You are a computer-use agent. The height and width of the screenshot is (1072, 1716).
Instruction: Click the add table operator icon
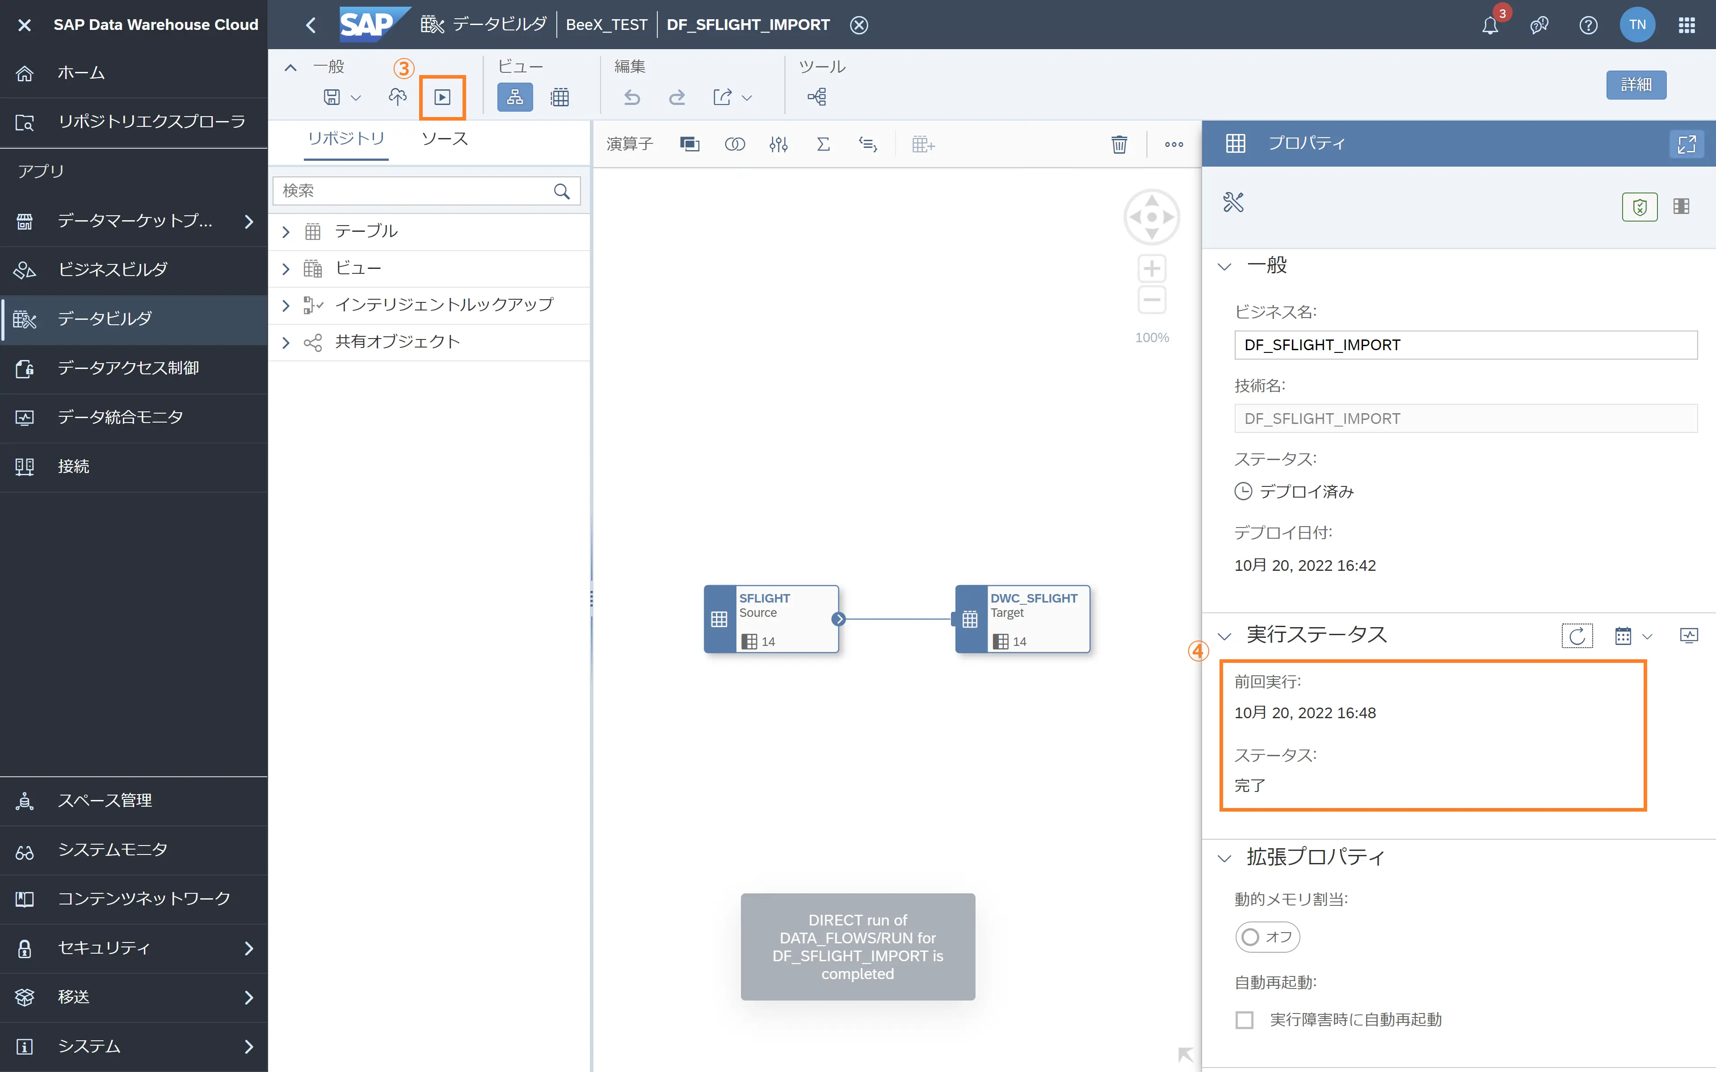tap(923, 145)
